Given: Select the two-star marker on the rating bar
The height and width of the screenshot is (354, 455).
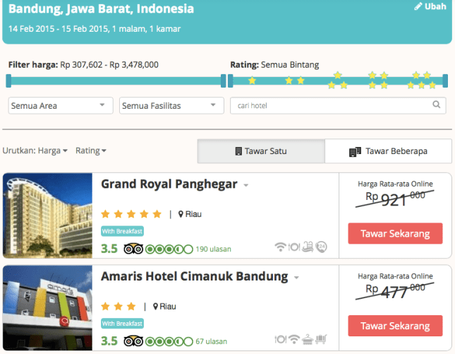Looking at the screenshot, I should point(295,81).
